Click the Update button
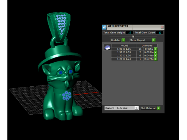 (x=115, y=40)
